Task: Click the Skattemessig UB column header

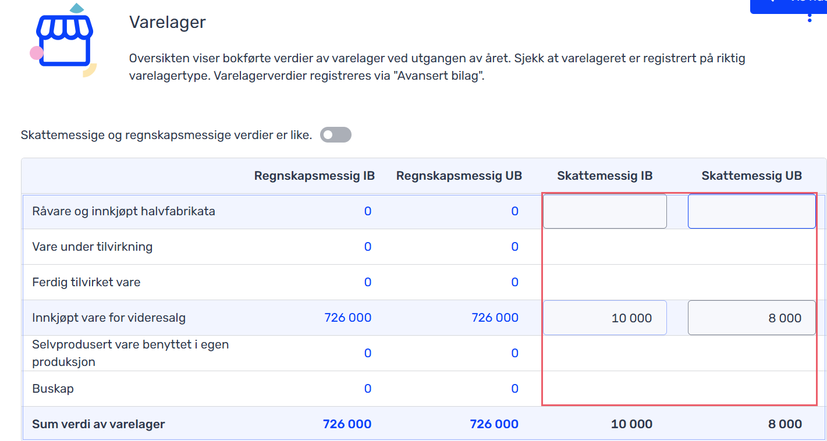Action: 751,176
